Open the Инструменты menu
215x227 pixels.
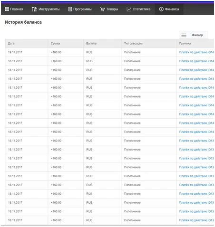click(x=46, y=9)
